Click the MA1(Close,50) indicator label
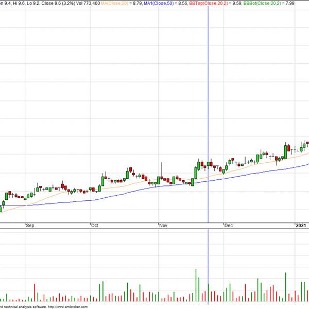This screenshot has height=309, width=309. [x=159, y=4]
